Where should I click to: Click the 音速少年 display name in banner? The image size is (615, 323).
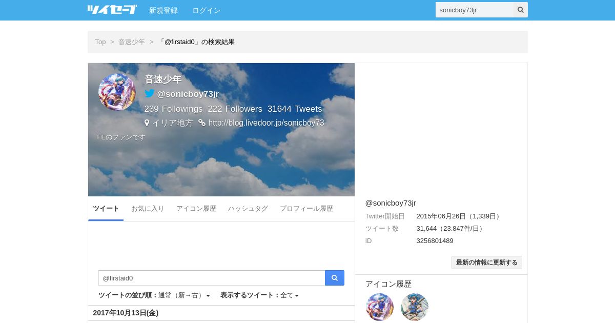tap(163, 79)
